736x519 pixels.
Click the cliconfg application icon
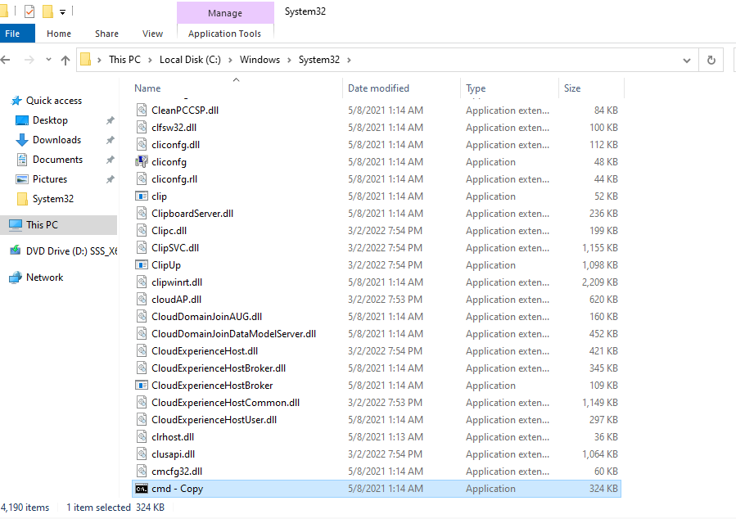point(142,162)
